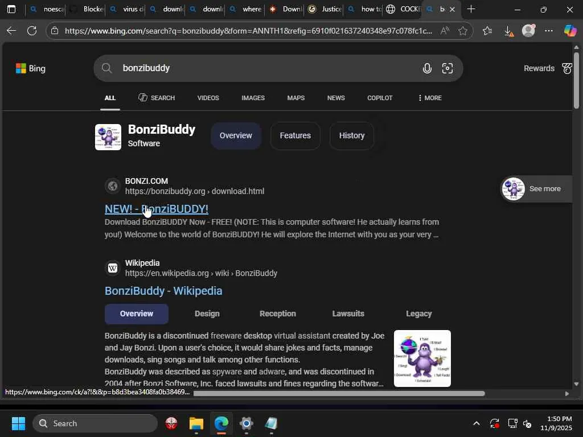Image resolution: width=583 pixels, height=437 pixels.
Task: Click the See more side button
Action: pyautogui.click(x=536, y=189)
